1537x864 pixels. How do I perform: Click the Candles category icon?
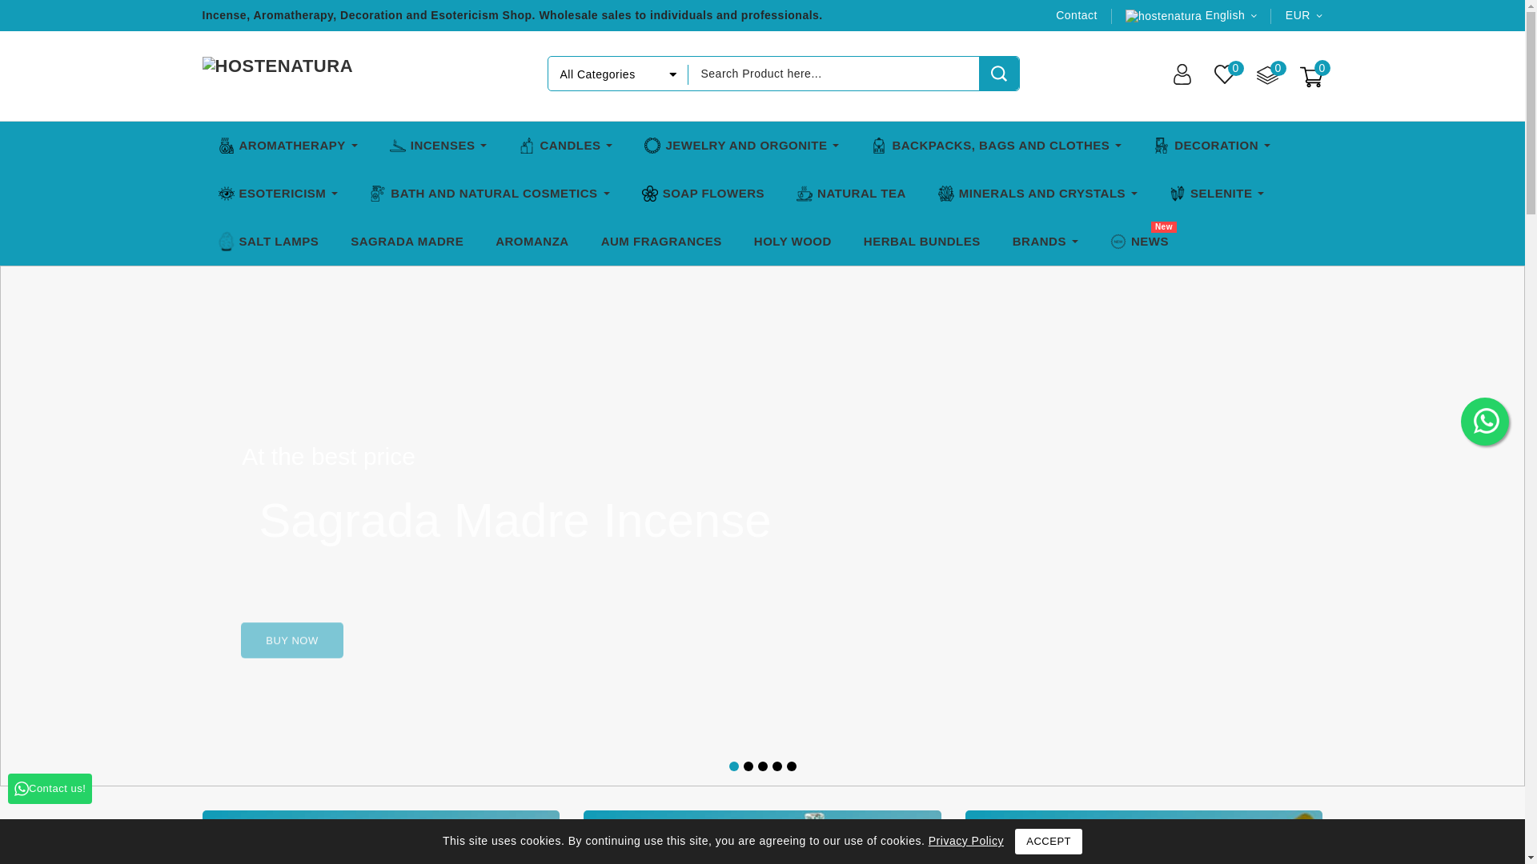click(527, 146)
